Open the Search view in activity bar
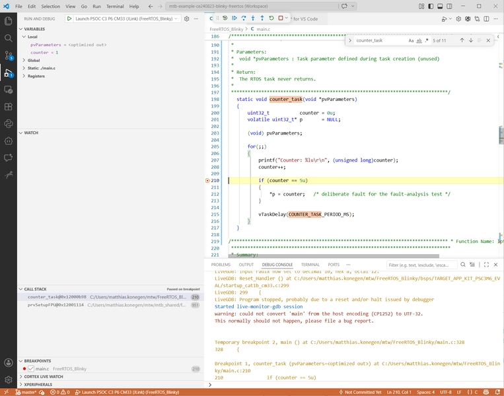Screen dimensions: 504x396 tap(9, 38)
